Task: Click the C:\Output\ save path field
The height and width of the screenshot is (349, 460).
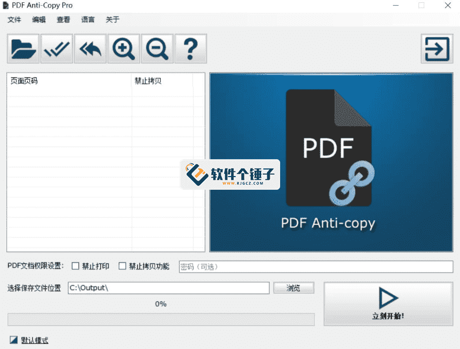Action: [169, 288]
